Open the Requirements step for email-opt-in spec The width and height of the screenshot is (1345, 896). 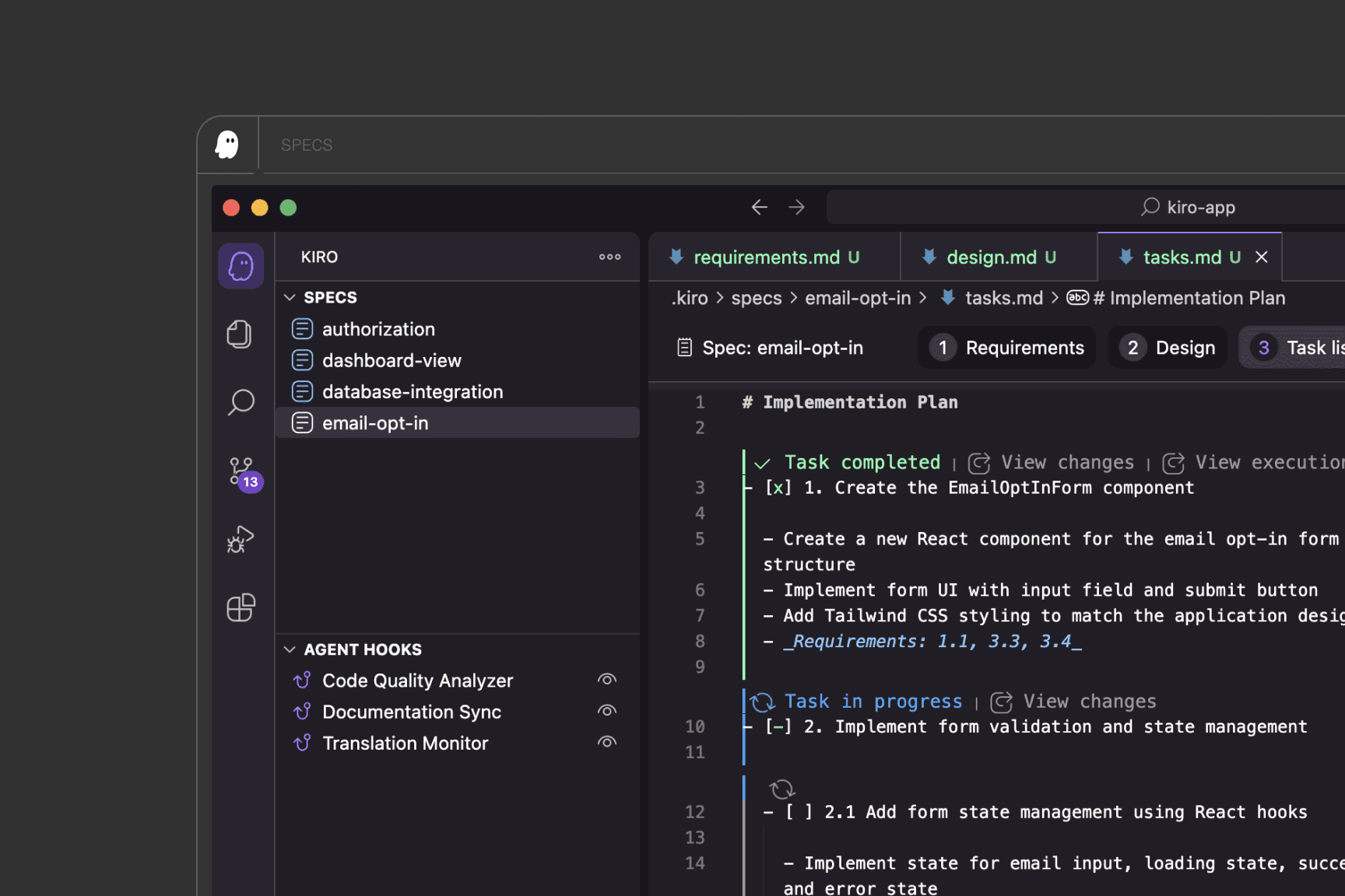click(1006, 348)
